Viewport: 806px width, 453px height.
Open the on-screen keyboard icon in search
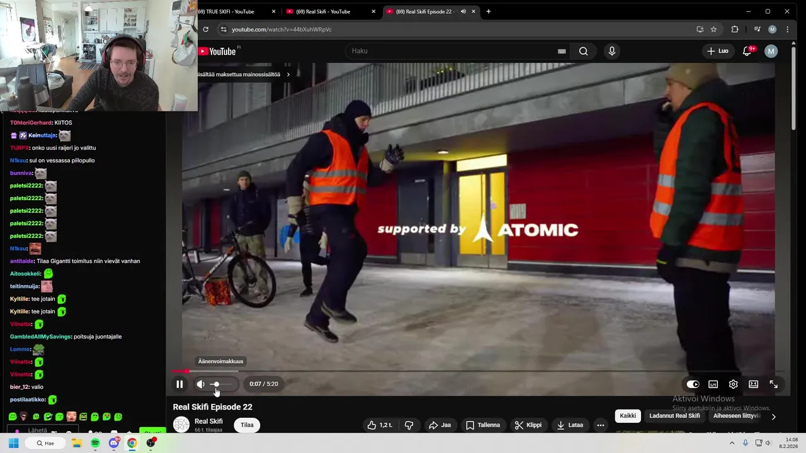(562, 51)
